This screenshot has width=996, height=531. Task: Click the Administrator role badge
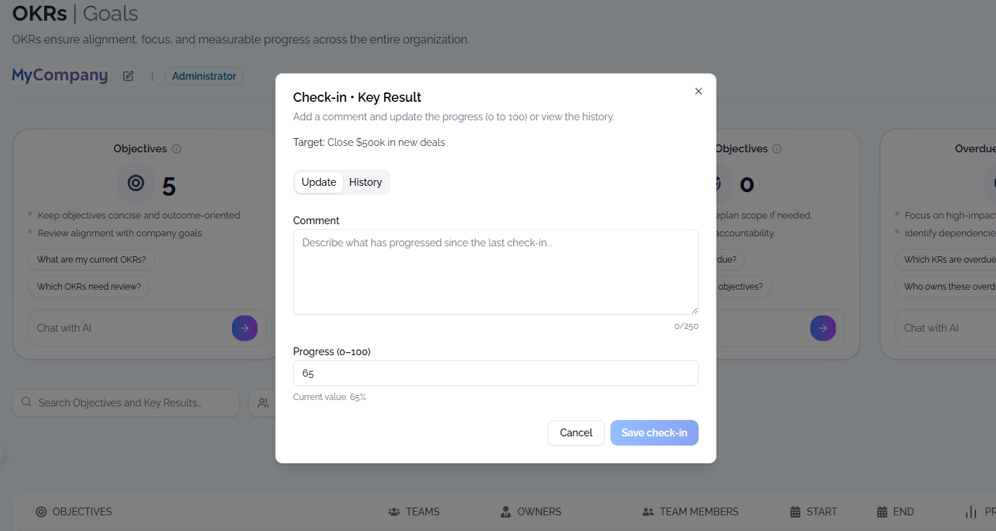click(x=204, y=76)
